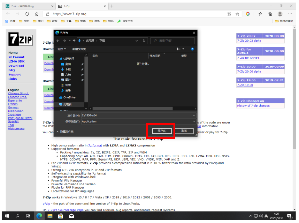
Task: Click the favorites star icon in address bar
Action: point(237,14)
